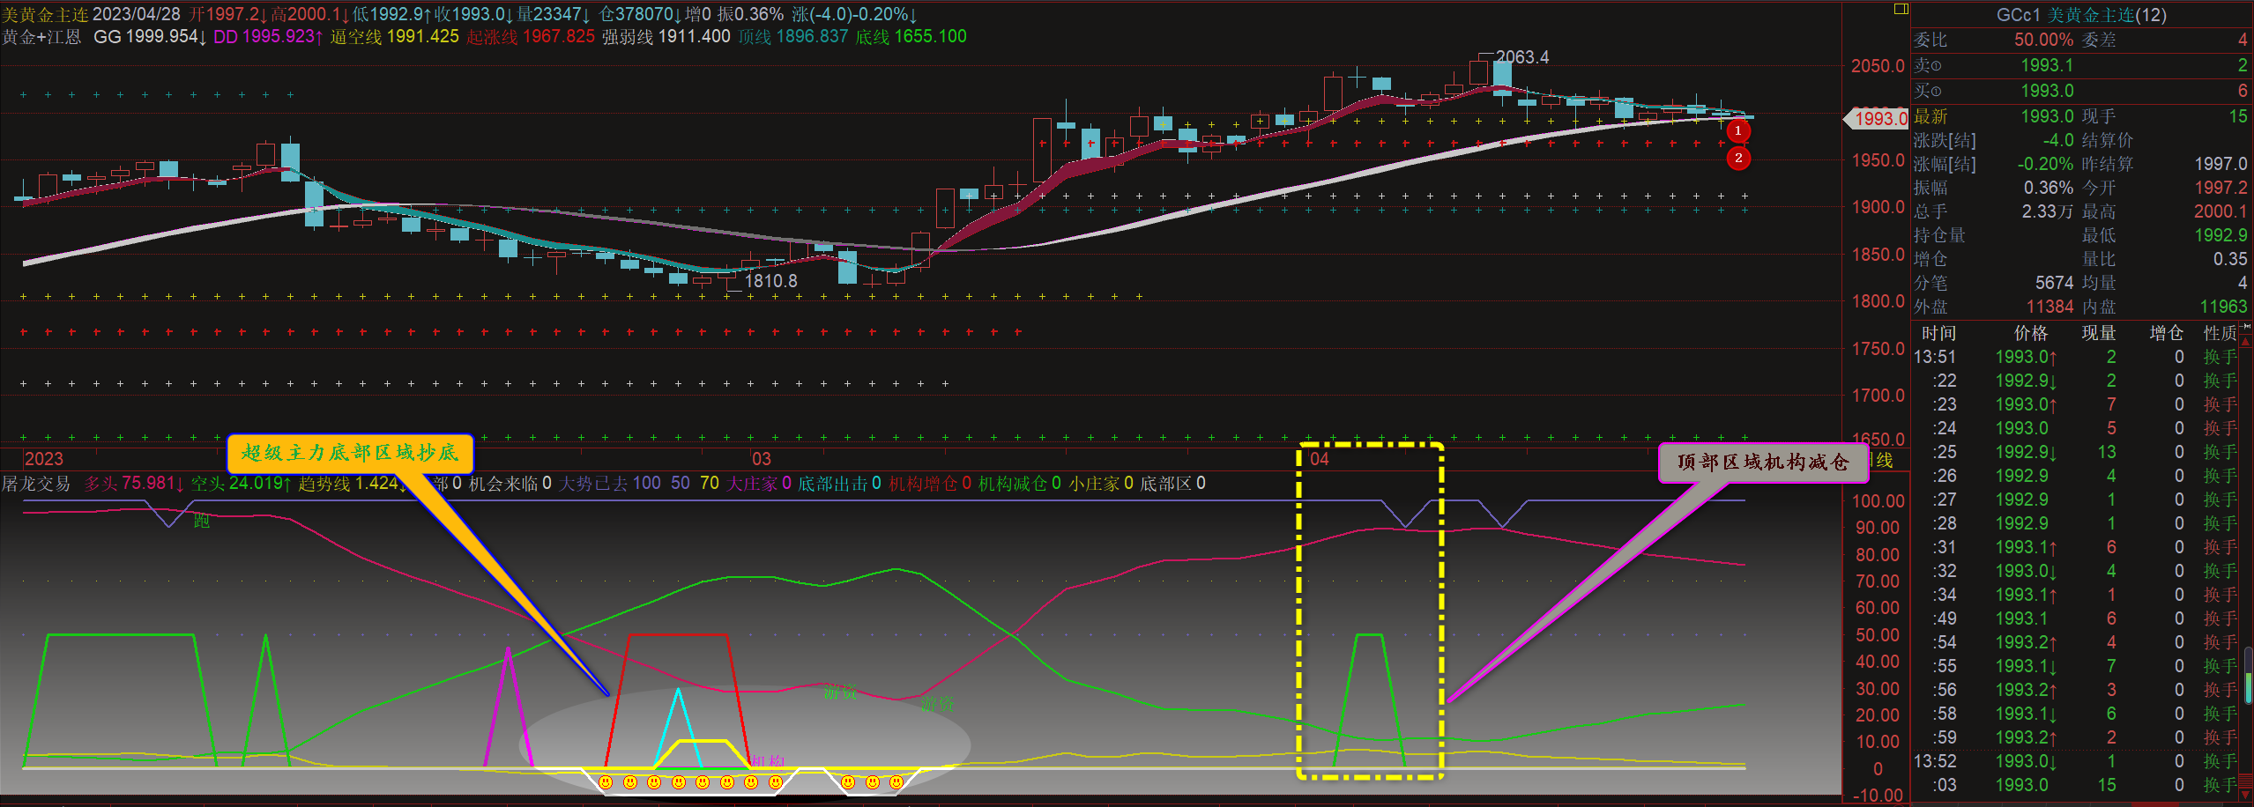2254x807 pixels.
Task: Click the 买① buy level one indicator
Action: pyautogui.click(x=1928, y=92)
